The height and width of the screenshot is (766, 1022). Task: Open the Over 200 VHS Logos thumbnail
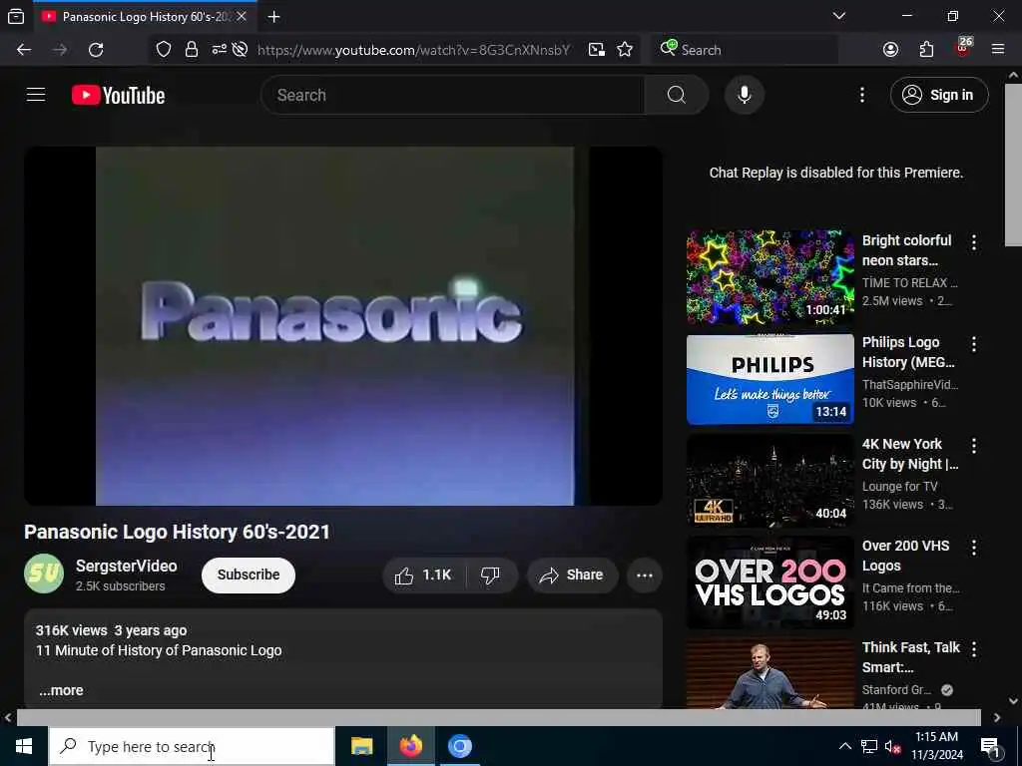point(769,582)
